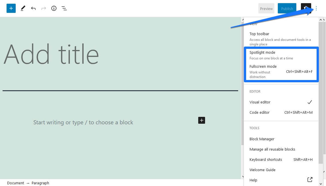
Task: Open the list view outline icon
Action: coord(64,8)
